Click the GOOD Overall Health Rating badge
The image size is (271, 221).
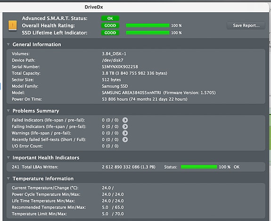(x=110, y=25)
